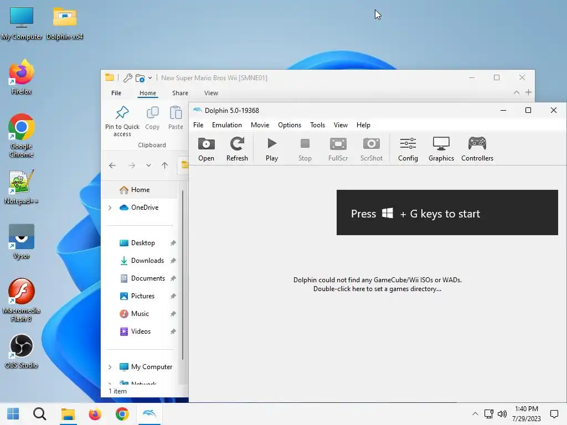Collapse the File Explorer ribbon
The width and height of the screenshot is (567, 425).
point(517,92)
